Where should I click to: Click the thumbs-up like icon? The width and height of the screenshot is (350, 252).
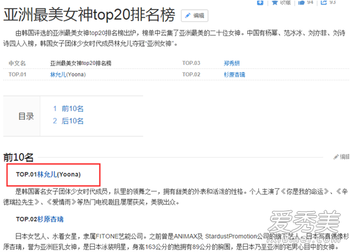[301, 3]
